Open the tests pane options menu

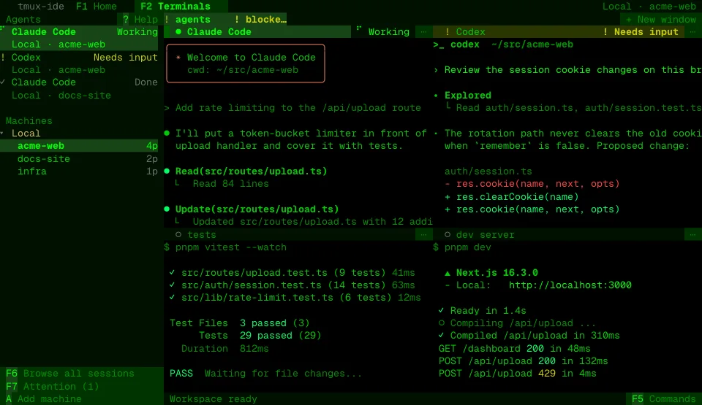[423, 234]
